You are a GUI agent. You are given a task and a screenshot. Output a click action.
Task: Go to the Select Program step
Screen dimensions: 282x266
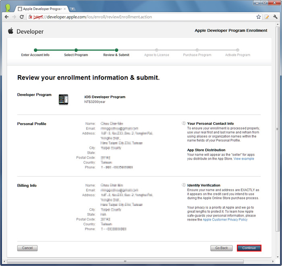coord(76,55)
